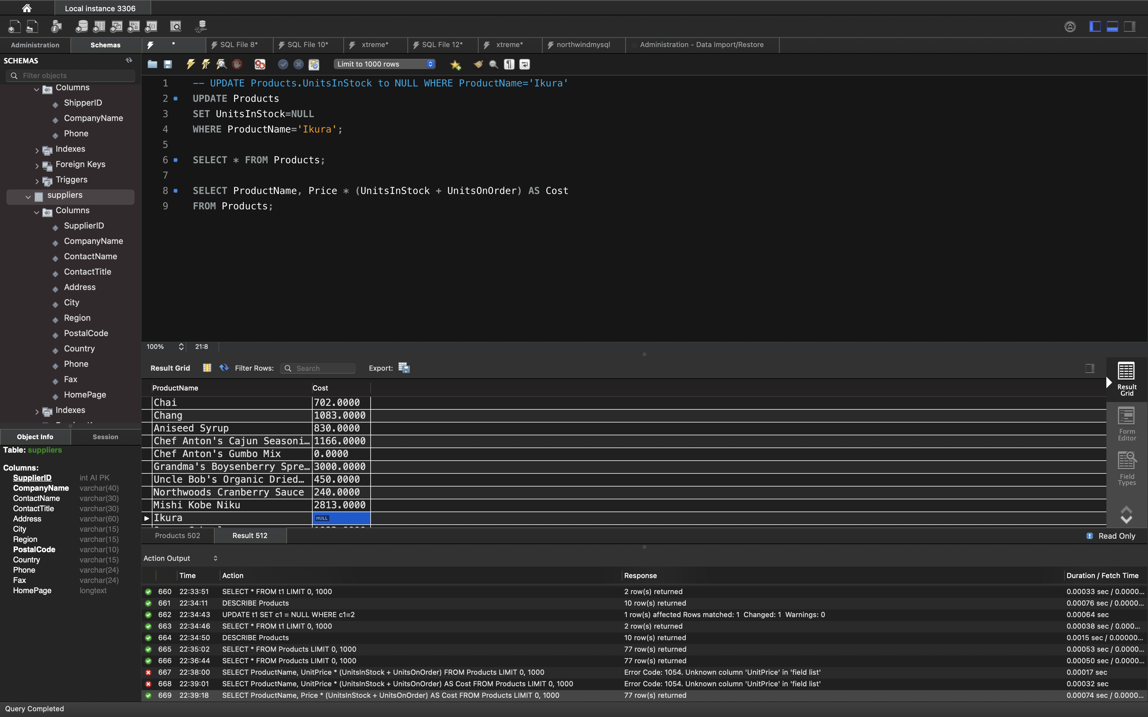Toggle word wrap button in editor toolbar

click(525, 64)
